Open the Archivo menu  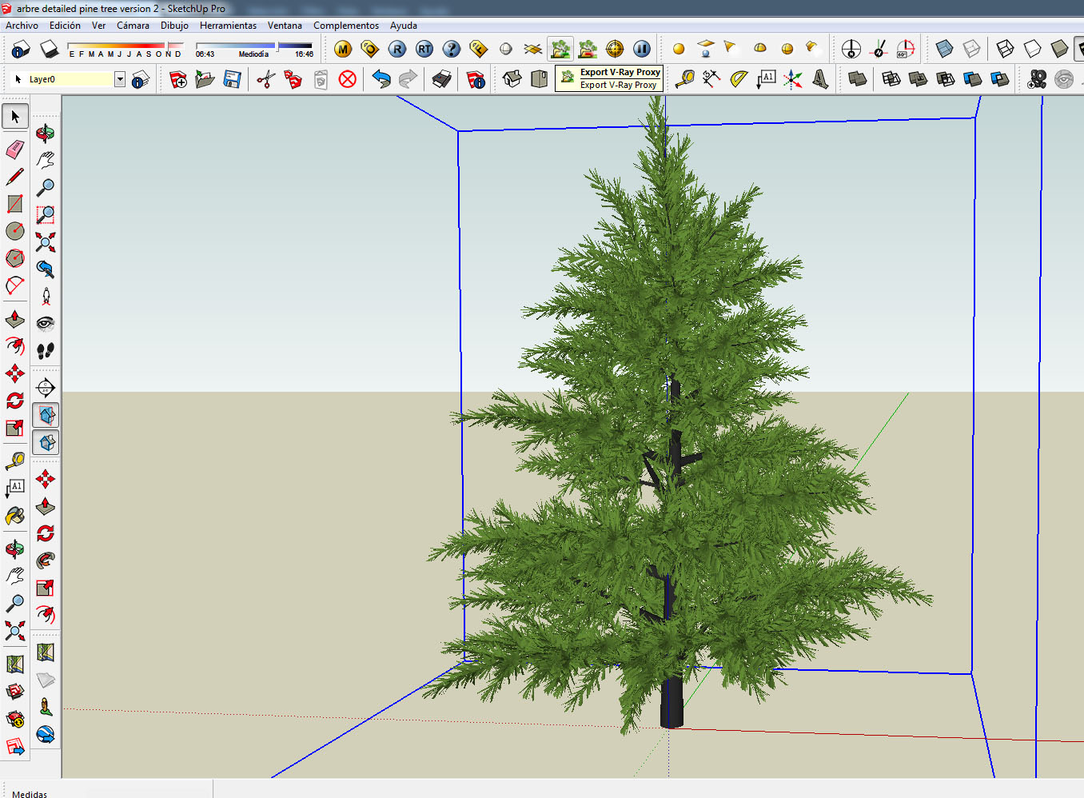click(22, 26)
